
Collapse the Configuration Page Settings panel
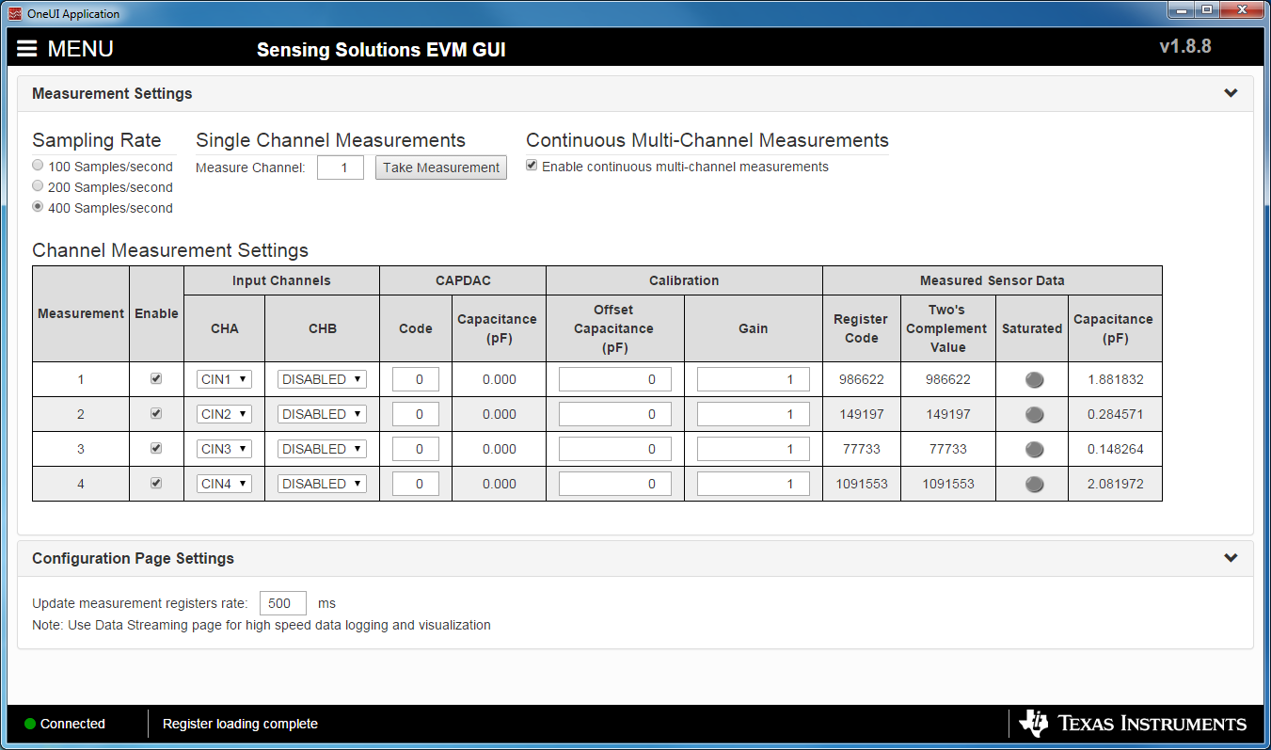pyautogui.click(x=1231, y=558)
